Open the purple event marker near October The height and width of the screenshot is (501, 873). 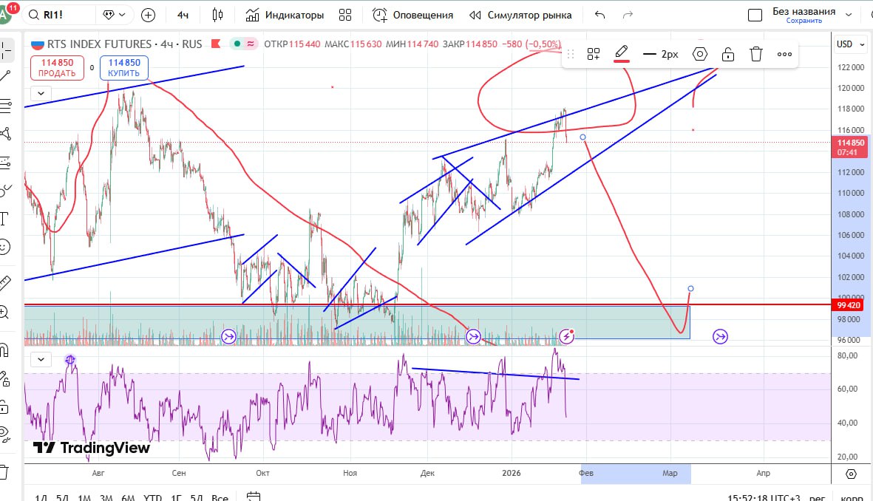229,336
